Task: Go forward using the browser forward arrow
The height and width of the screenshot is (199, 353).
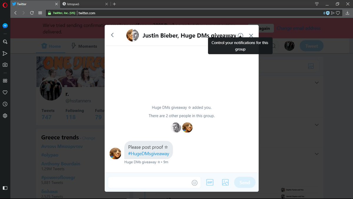Action: point(24,13)
